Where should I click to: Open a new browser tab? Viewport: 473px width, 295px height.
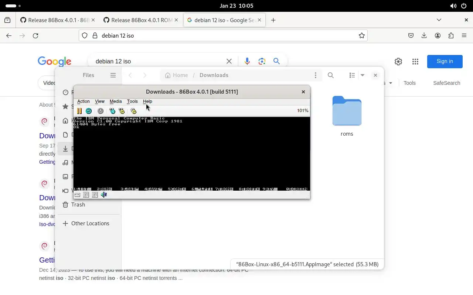[273, 20]
